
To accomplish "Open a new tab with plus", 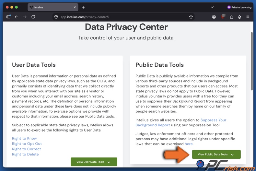I will click(x=83, y=7).
